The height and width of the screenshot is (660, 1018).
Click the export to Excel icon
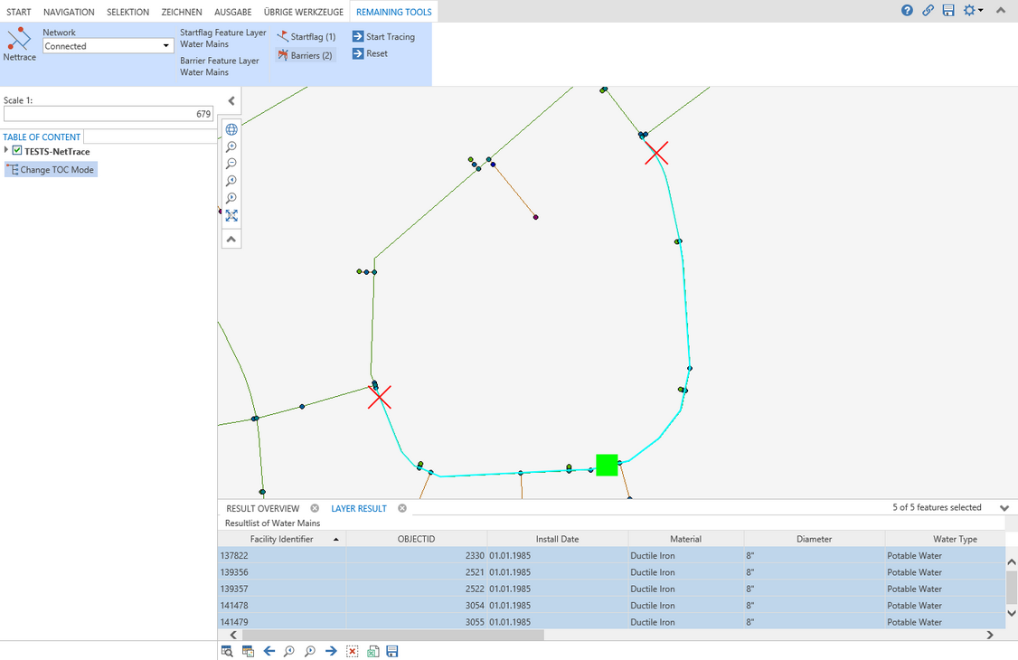(372, 651)
